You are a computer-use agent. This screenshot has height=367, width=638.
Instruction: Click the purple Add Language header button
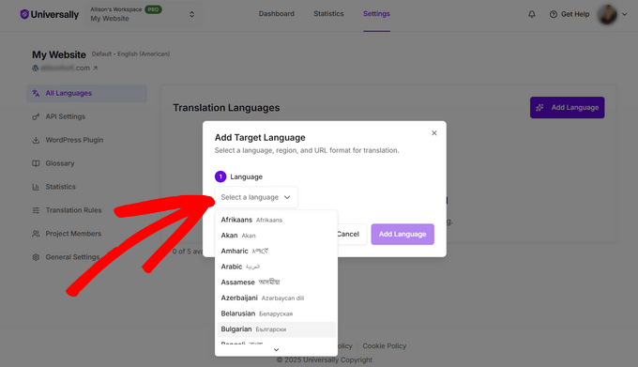click(x=568, y=107)
